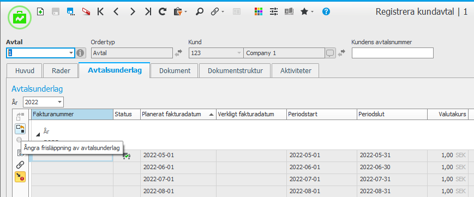Open the dropdown arrow next to the toolbar link icon
Screen dimensions: 474x197
pos(223,12)
